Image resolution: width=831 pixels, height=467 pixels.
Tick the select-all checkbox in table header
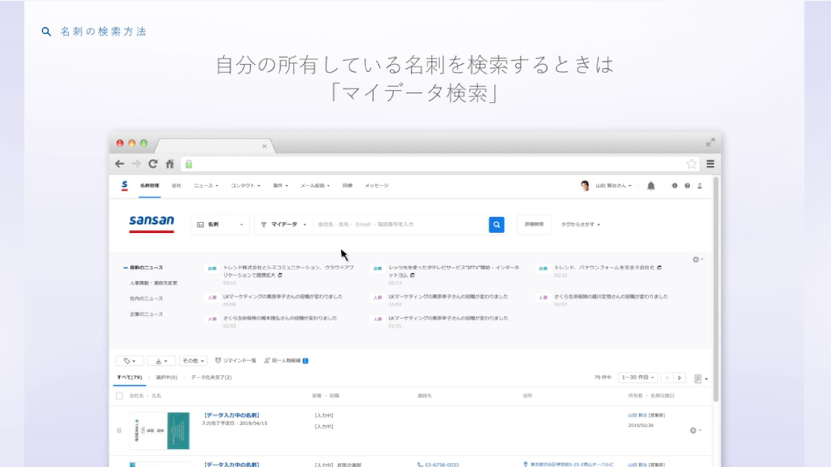[119, 396]
